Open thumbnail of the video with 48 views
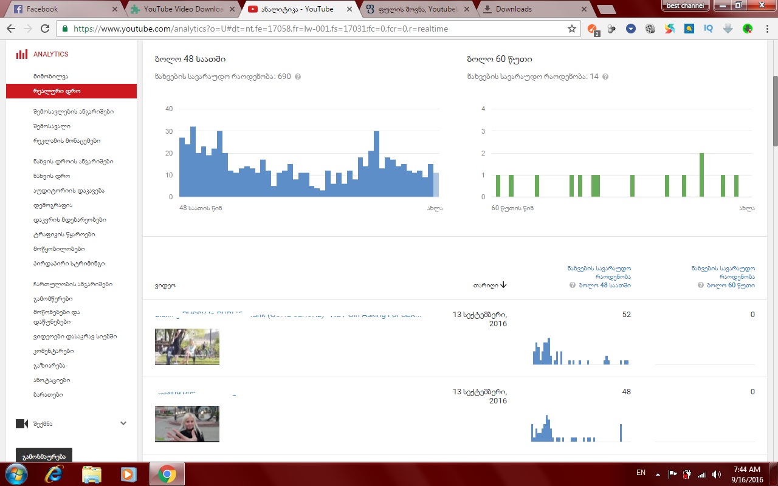778x486 pixels. click(x=187, y=423)
